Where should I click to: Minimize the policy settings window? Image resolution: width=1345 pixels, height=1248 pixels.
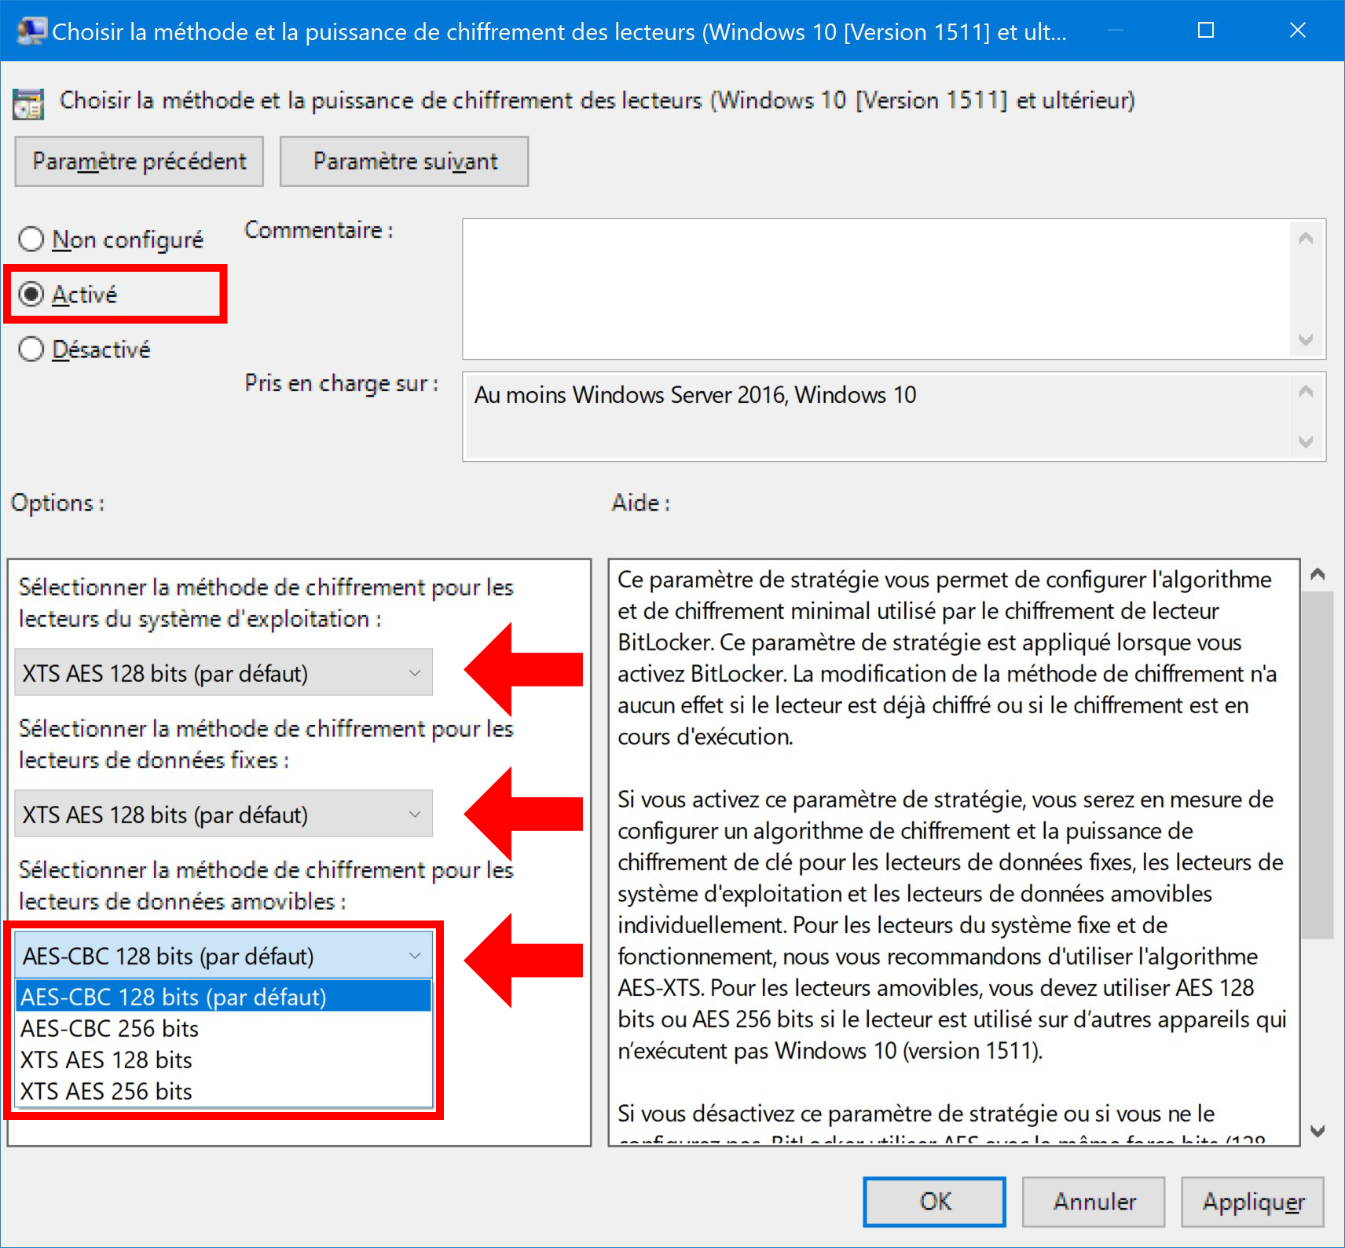1115,31
